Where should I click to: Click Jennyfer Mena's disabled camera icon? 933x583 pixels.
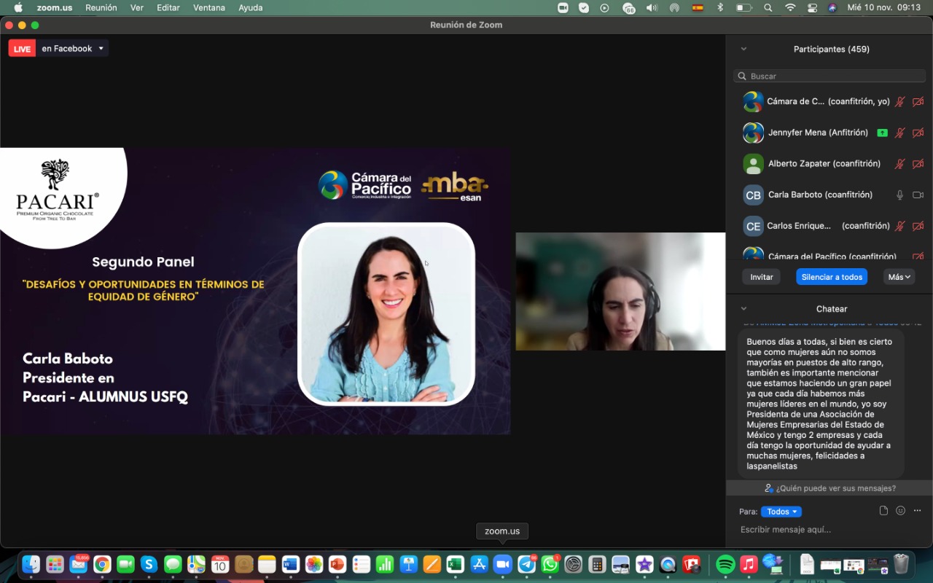coord(918,133)
